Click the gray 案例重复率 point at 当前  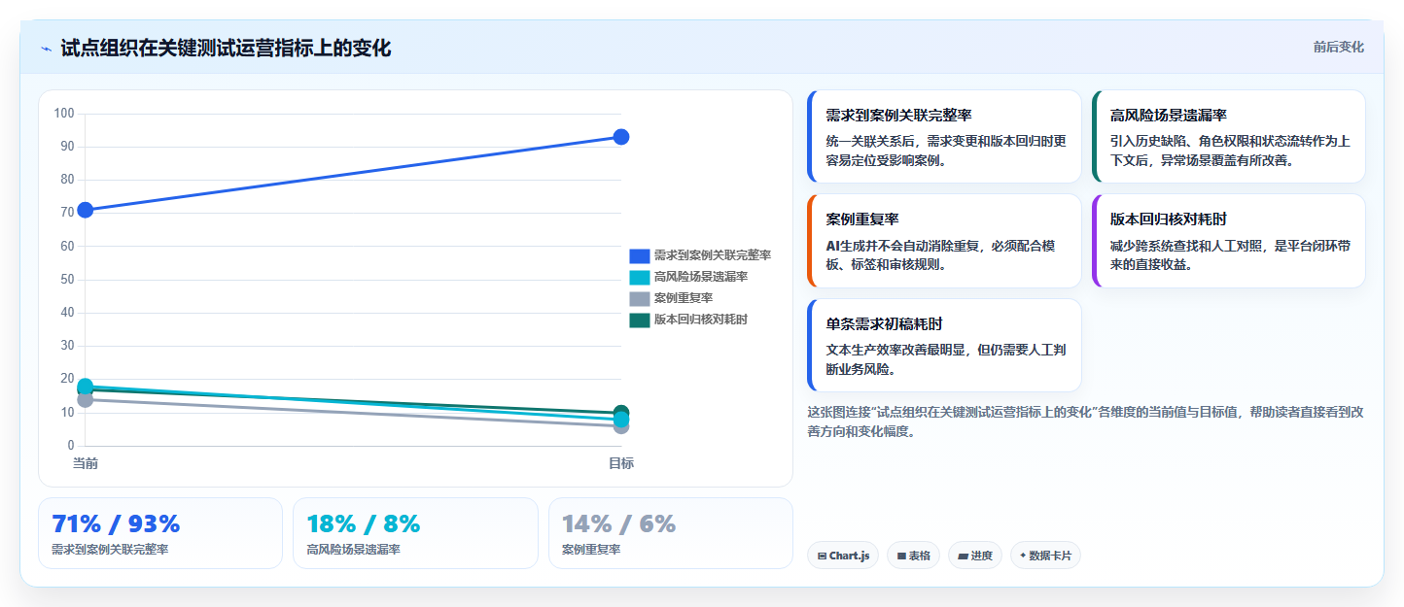click(86, 399)
